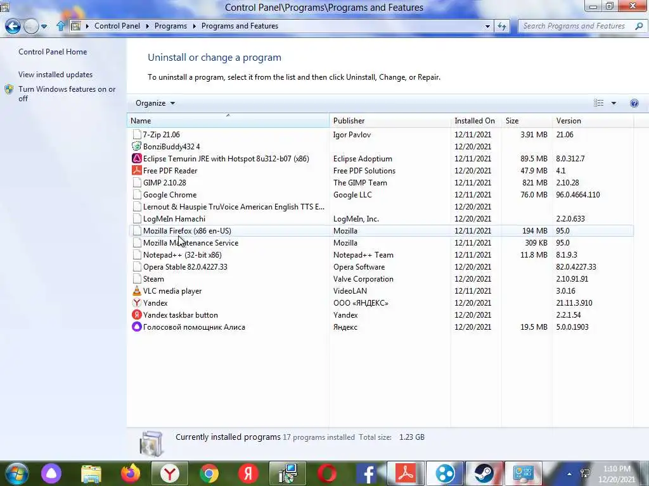
Task: Sort by Version column header
Action: coord(593,121)
